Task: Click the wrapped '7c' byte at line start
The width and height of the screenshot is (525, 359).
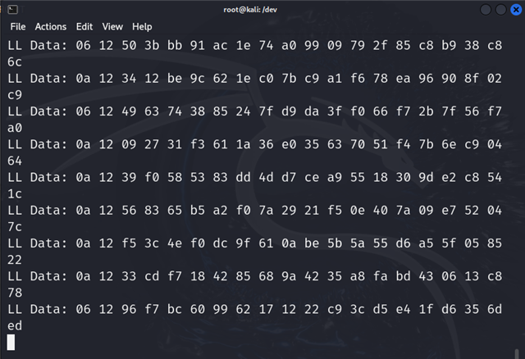Action: (x=15, y=227)
